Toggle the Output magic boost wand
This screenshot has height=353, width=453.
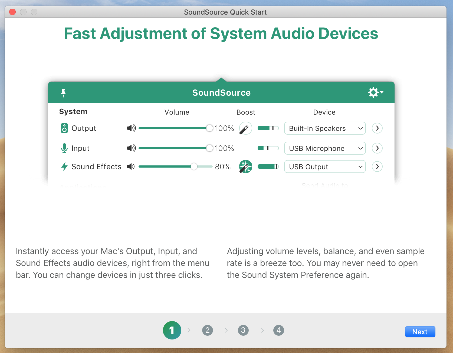(x=245, y=128)
